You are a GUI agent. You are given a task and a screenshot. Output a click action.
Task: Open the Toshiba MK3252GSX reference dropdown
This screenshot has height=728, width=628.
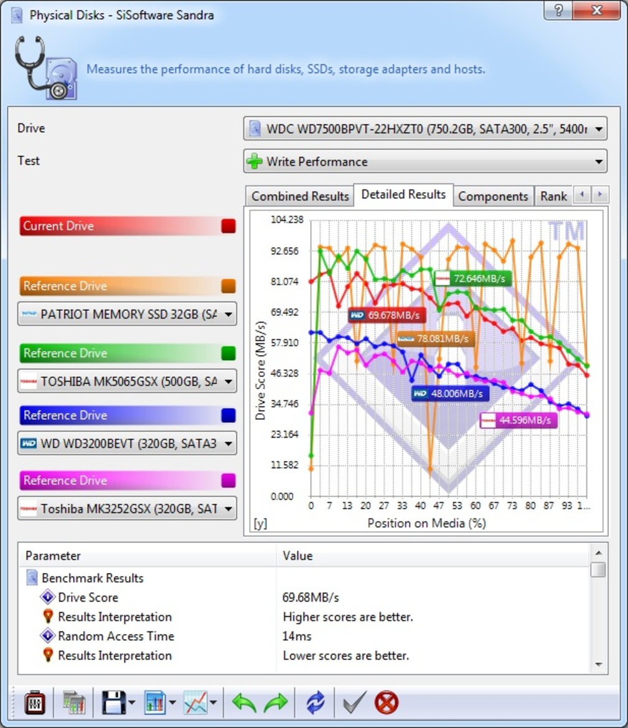pyautogui.click(x=127, y=508)
